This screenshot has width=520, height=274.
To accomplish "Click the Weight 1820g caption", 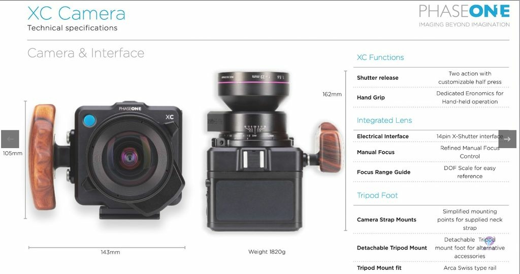I will (267, 252).
